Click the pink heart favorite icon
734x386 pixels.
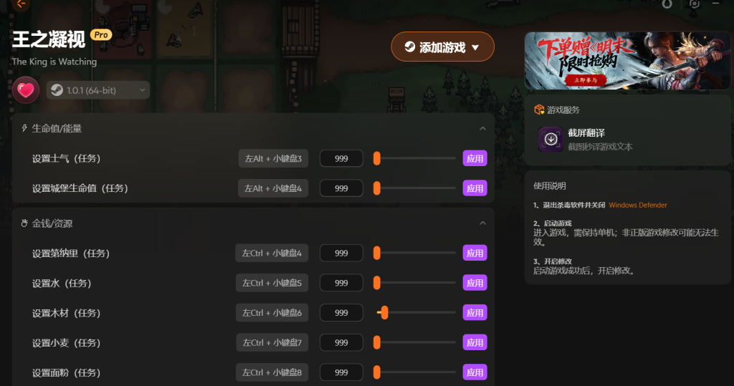pos(26,90)
